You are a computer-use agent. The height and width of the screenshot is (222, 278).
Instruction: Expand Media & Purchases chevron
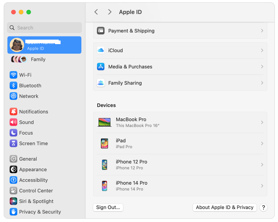coord(262,67)
